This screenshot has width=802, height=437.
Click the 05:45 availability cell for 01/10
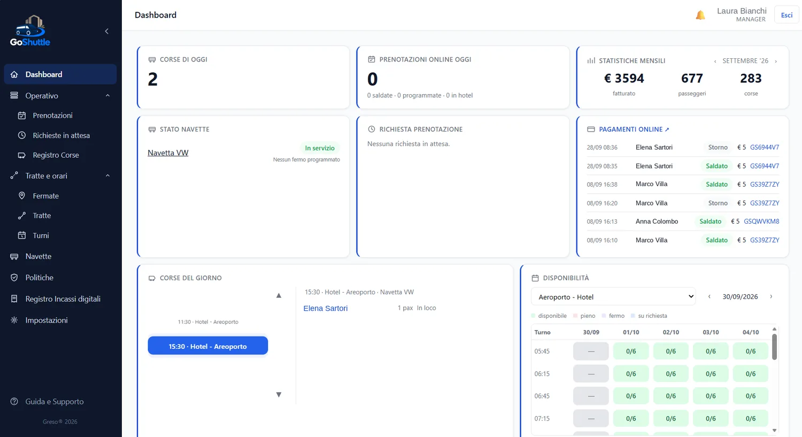coord(631,351)
